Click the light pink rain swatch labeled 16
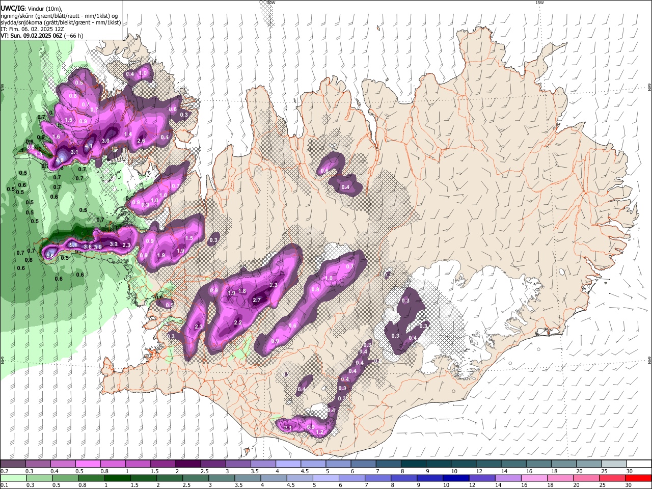The width and height of the screenshot is (652, 489). coord(534,478)
